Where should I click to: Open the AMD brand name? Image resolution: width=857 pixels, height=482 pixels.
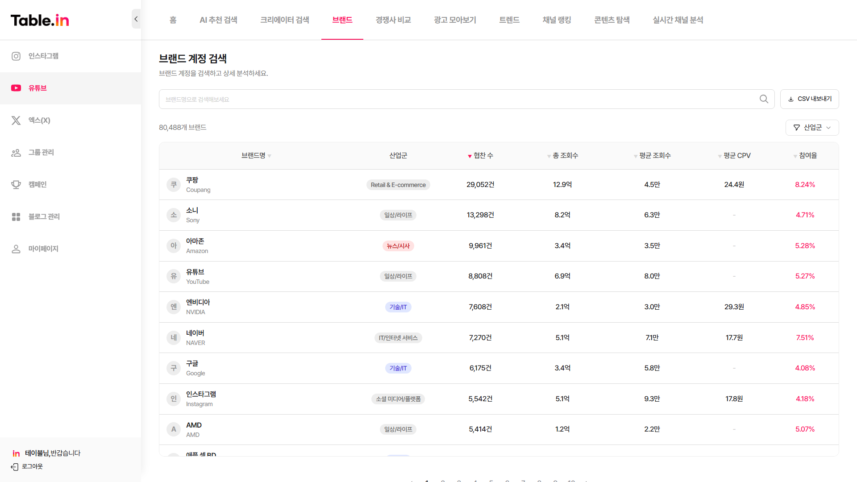[x=194, y=425]
